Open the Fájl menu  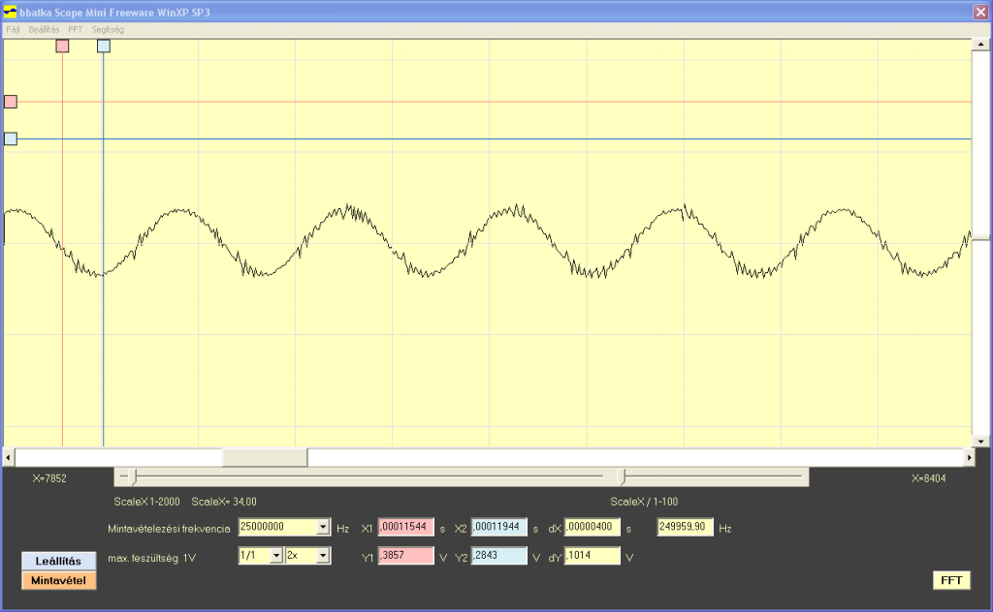(x=13, y=30)
